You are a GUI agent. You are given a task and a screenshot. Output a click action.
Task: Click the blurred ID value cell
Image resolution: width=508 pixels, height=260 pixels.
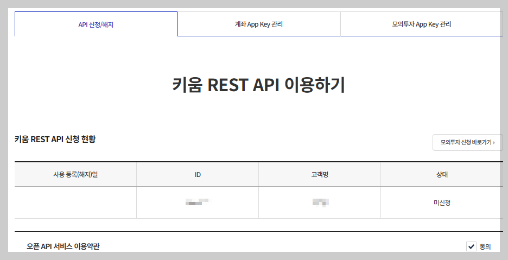(198, 202)
